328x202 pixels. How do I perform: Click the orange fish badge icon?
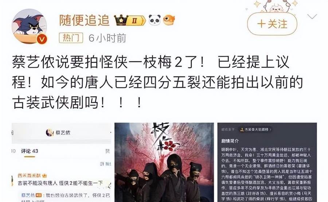(x=169, y=20)
